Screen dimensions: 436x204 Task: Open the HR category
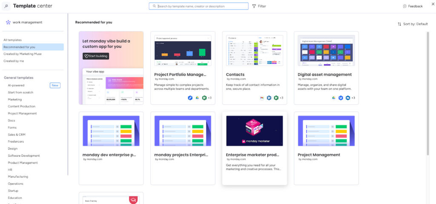(10, 170)
